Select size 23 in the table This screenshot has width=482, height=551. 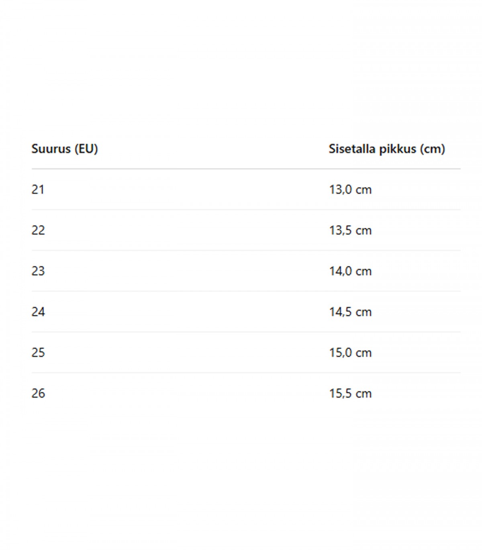click(38, 271)
